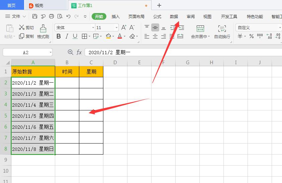
Task: Open number format 自定义 dropdown
Action: tap(280, 27)
